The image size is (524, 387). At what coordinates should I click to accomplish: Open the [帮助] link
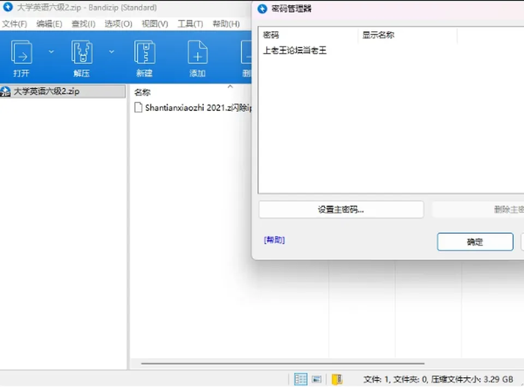click(x=274, y=240)
